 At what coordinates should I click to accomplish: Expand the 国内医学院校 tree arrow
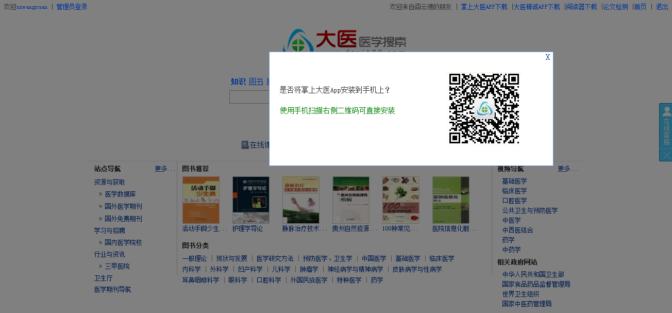click(101, 242)
